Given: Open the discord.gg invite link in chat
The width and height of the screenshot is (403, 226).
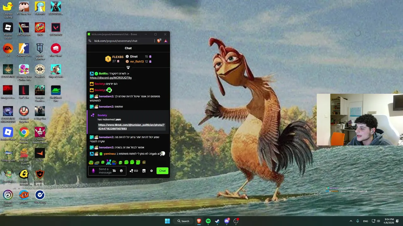Looking at the screenshot, I should tap(111, 78).
